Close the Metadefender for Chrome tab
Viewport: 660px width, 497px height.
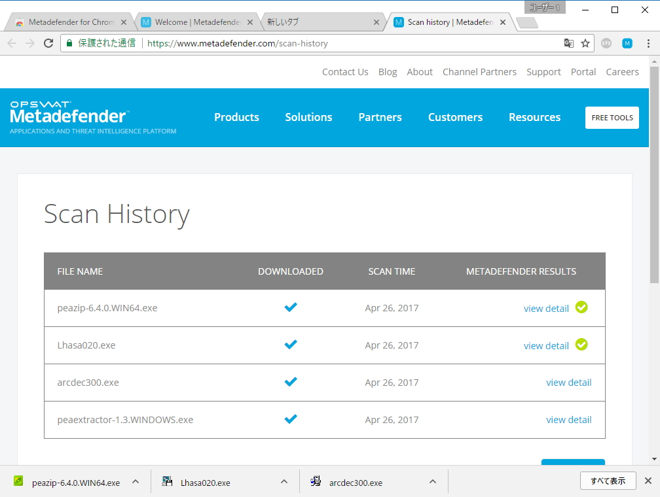124,22
